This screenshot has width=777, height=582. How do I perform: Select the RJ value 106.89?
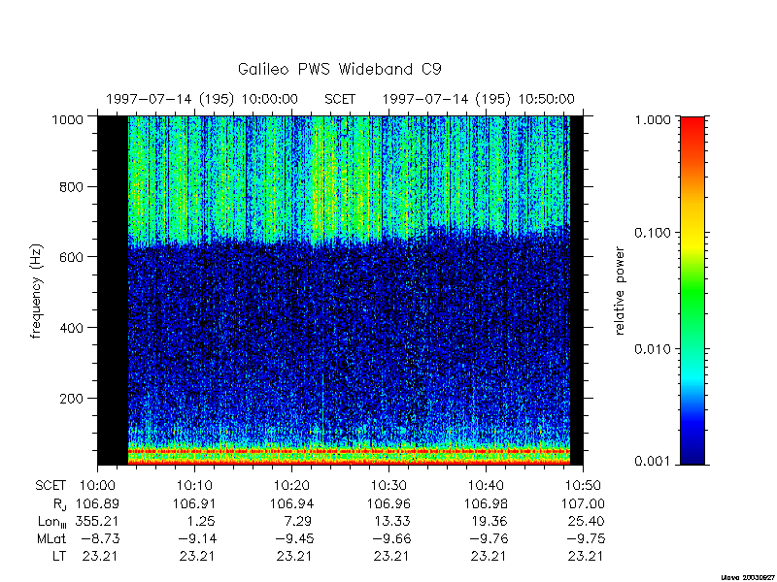pyautogui.click(x=97, y=503)
